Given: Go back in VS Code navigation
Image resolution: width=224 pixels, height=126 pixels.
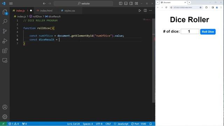Looking at the screenshot, I should (44, 3).
